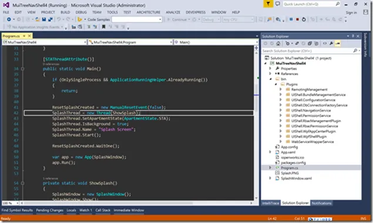
Task: Toggle pin on the Program.cs tab
Action: point(24,36)
